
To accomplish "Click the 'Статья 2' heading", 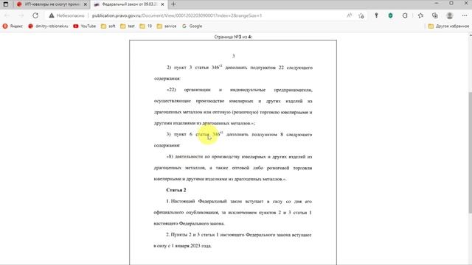I will click(x=176, y=190).
